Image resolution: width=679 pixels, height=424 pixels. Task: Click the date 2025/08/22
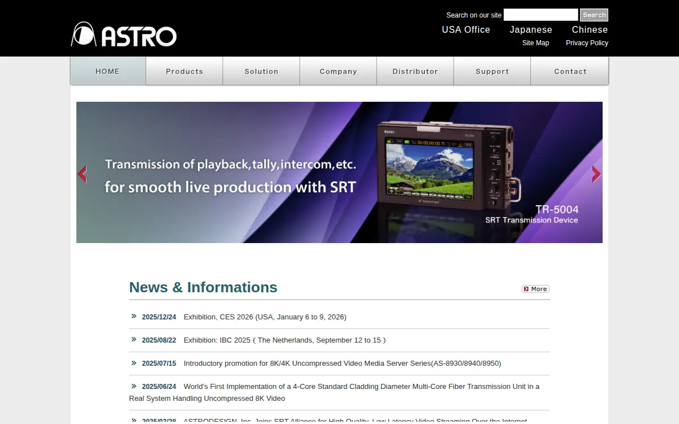point(159,340)
